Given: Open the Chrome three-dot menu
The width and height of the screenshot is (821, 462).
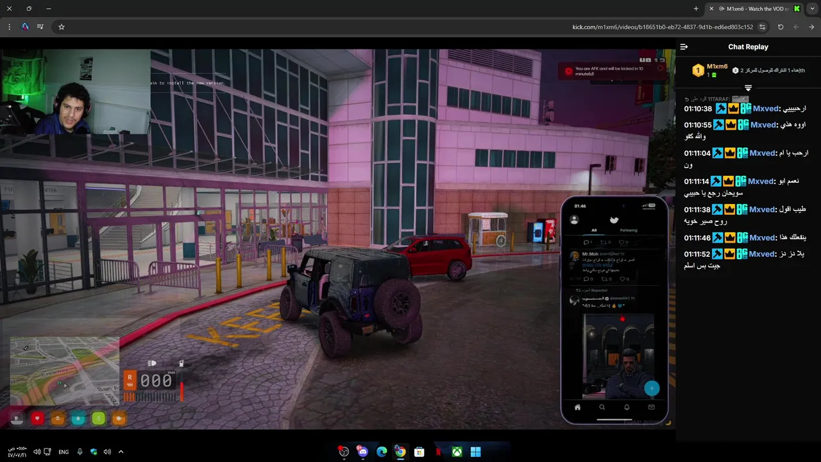Looking at the screenshot, I should coord(9,27).
